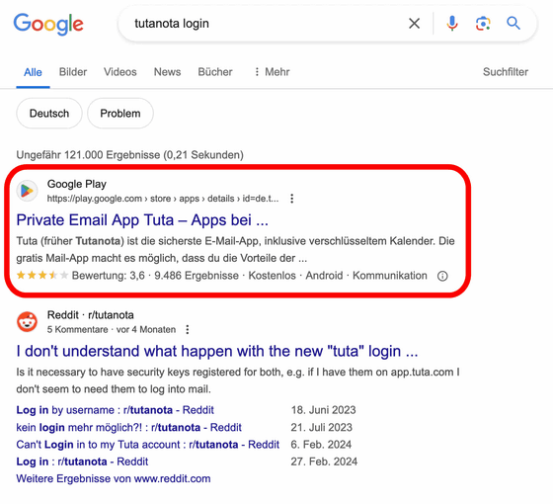Clear the search query with X icon
Viewport: 553px width, 504px height.
click(x=414, y=24)
